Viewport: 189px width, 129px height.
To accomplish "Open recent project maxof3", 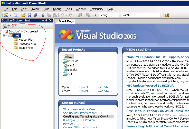I will click(x=72, y=70).
